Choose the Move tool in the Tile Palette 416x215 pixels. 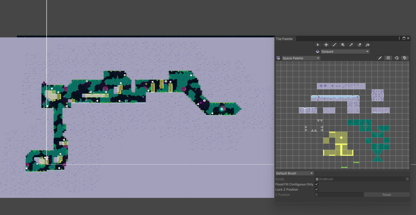tap(326, 45)
